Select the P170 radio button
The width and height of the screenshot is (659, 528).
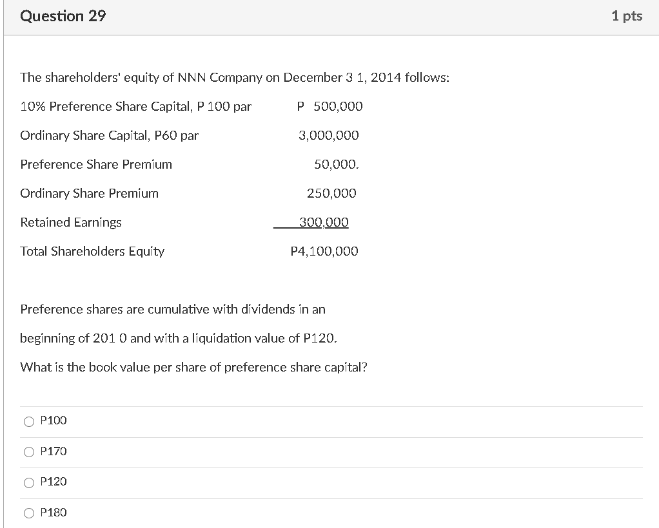click(x=28, y=452)
